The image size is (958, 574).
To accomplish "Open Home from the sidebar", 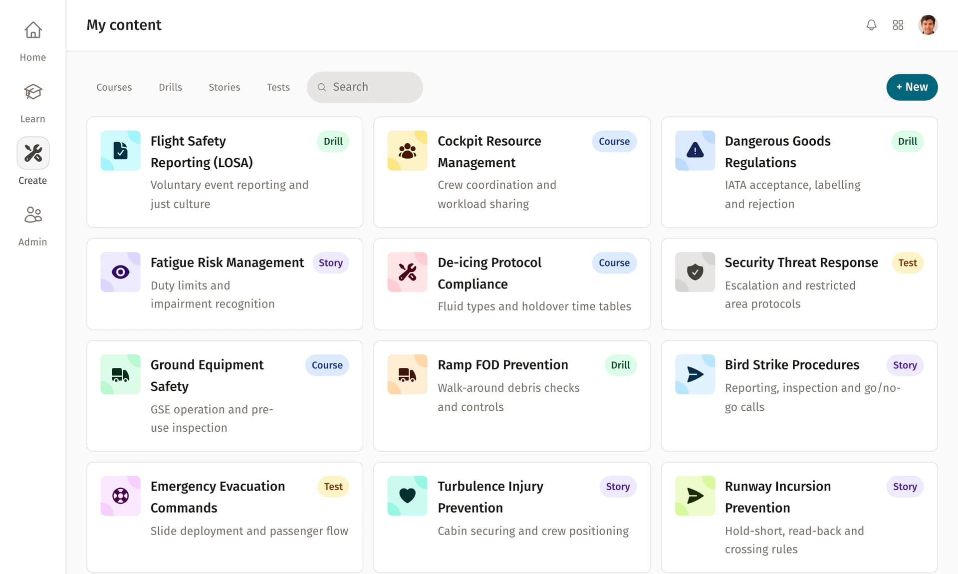I will pyautogui.click(x=32, y=40).
